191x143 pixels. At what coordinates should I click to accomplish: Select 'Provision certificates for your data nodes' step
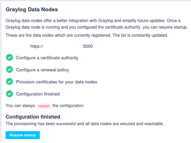click(x=57, y=82)
